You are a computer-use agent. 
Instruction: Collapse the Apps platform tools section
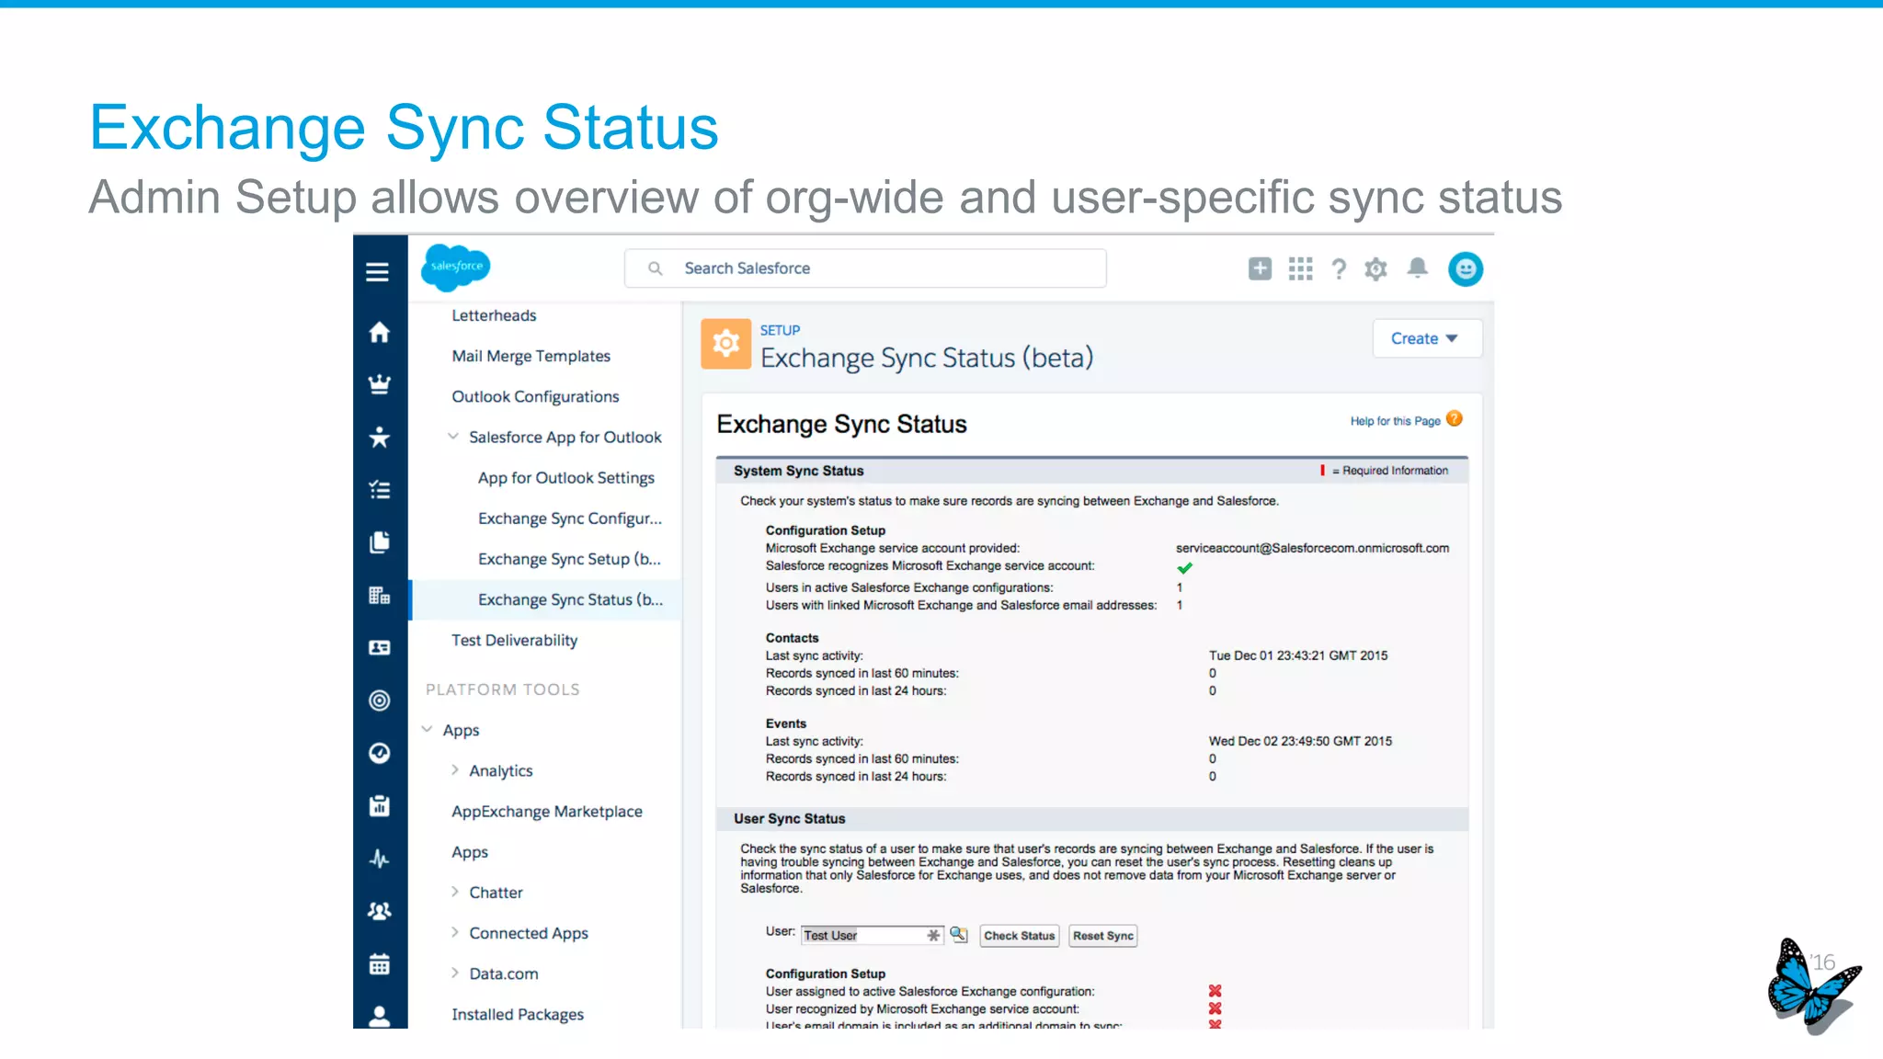(x=427, y=729)
